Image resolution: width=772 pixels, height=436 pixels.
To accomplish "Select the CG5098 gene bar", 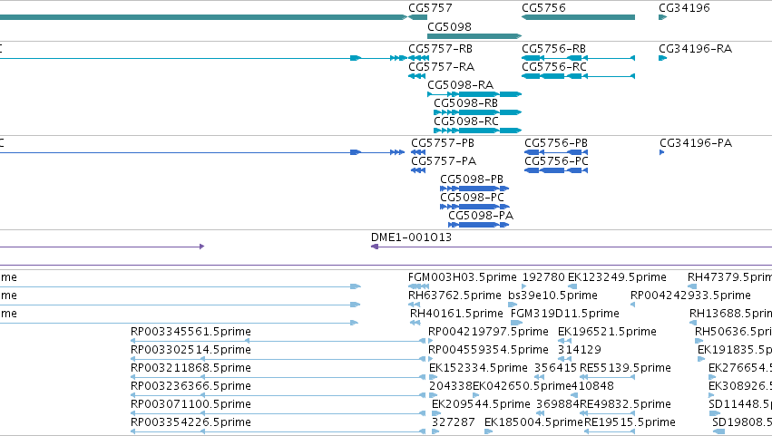I will point(474,36).
